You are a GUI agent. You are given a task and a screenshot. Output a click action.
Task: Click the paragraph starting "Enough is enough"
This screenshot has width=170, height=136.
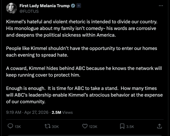click(x=81, y=95)
